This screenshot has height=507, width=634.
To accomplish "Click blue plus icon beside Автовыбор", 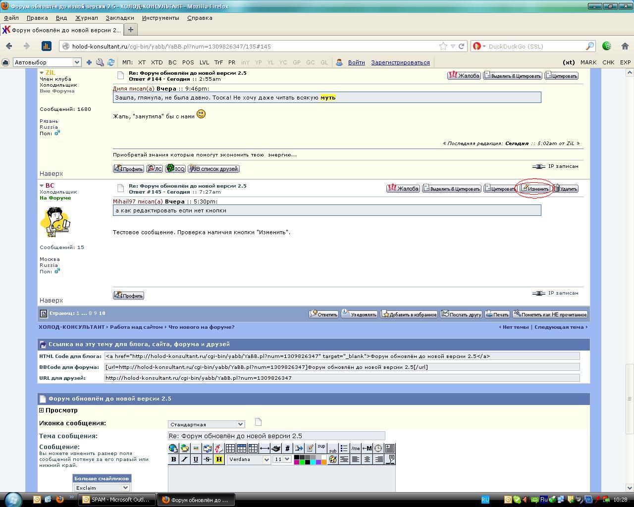I will point(89,62).
